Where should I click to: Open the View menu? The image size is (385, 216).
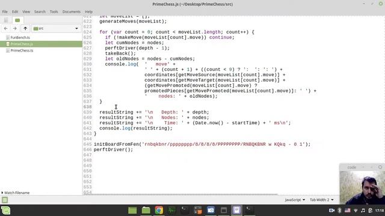point(26,11)
